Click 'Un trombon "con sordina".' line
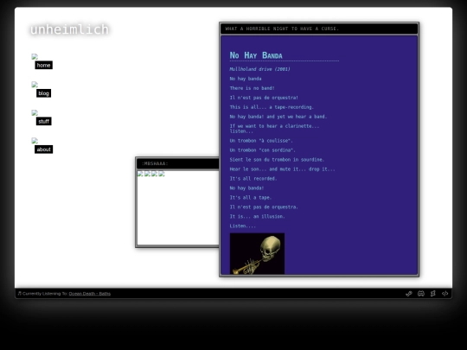Viewport: 467px width, 350px height. pos(262,150)
